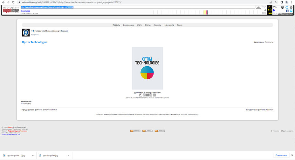Open the Фрилансеры menu item
This screenshot has height=160, width=295.
click(128, 25)
